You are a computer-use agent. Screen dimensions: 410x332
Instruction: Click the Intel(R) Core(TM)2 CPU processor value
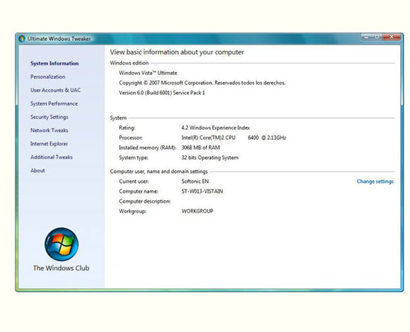233,138
